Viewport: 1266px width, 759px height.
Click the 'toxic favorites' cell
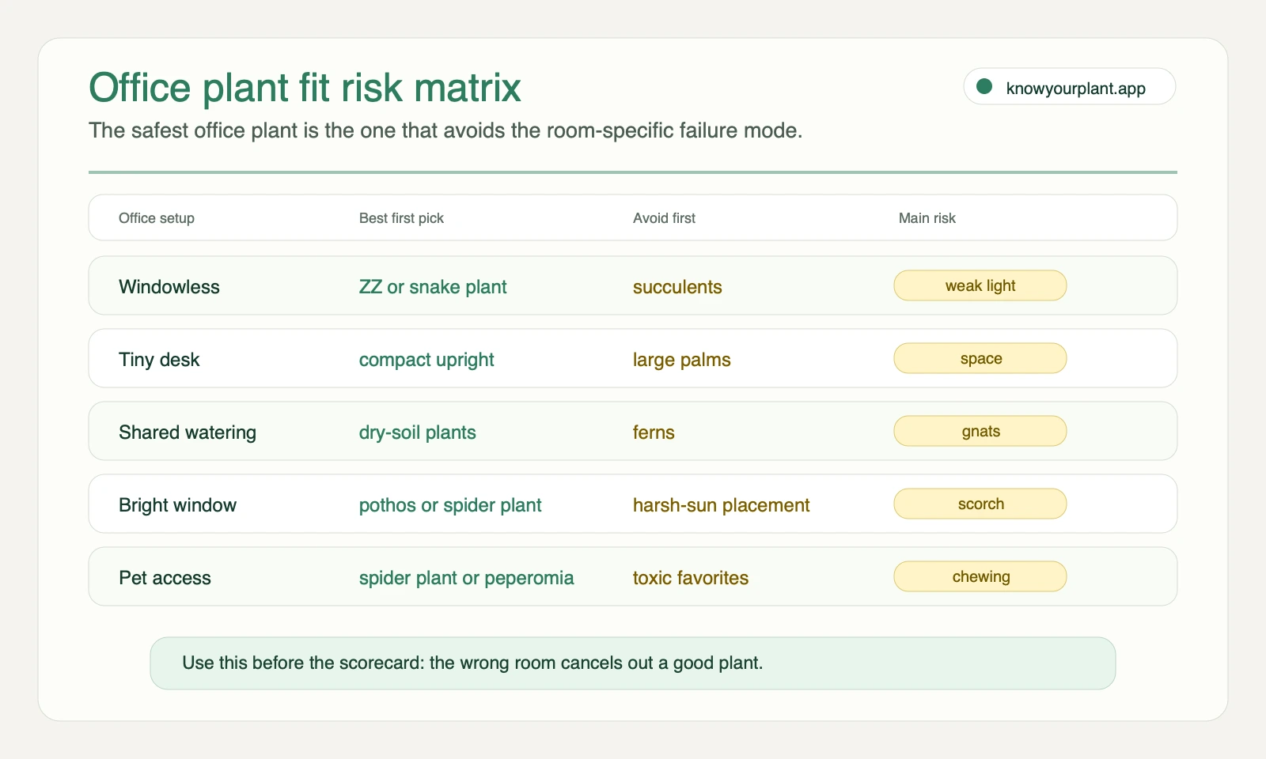pos(690,578)
